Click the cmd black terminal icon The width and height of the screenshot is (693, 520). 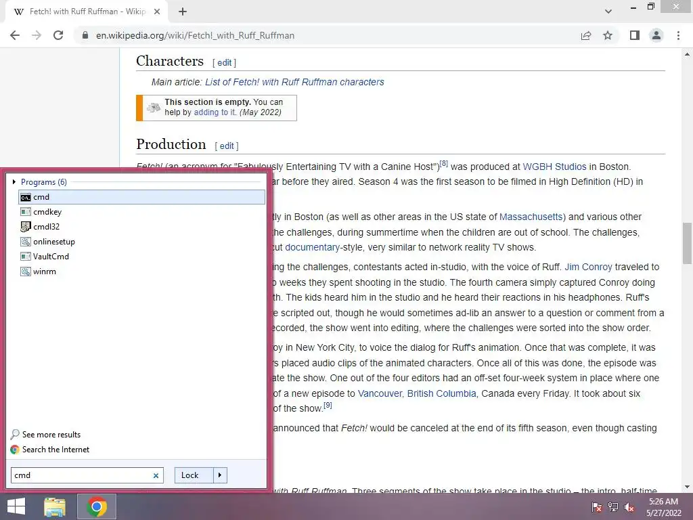(26, 197)
